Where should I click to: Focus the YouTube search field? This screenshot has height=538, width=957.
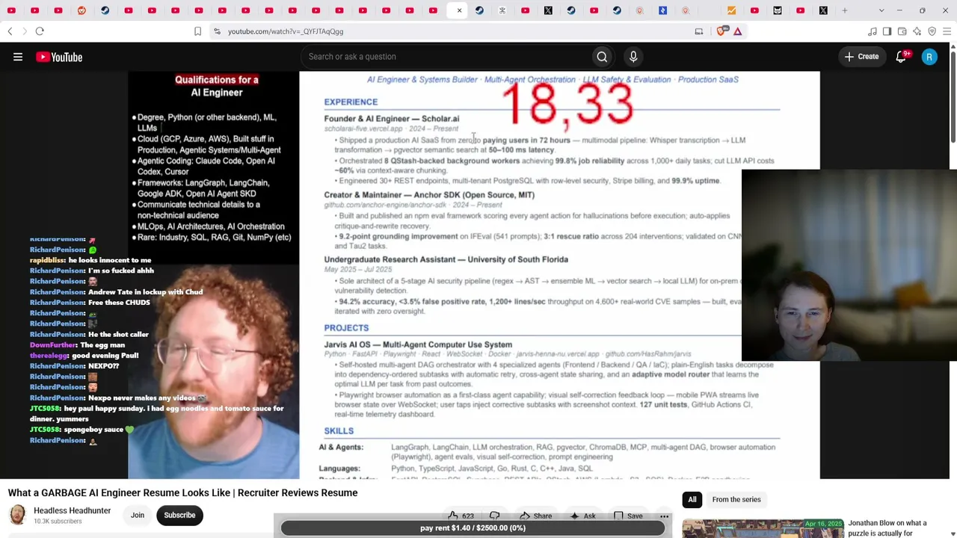[x=446, y=57]
